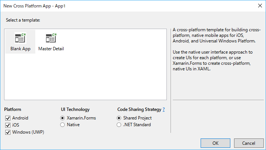Disable the Windows (UWP) checkbox
The width and height of the screenshot is (266, 150).
(x=8, y=132)
